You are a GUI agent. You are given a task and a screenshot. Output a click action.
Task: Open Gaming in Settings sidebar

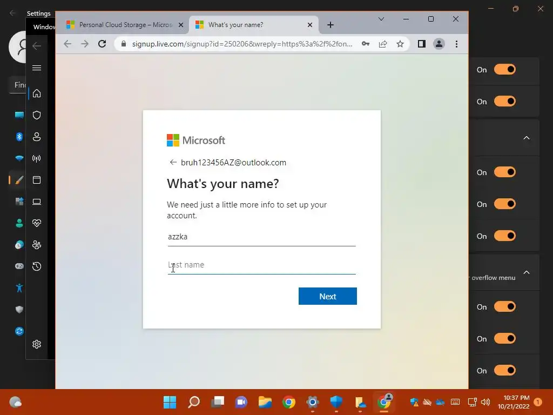(19, 266)
